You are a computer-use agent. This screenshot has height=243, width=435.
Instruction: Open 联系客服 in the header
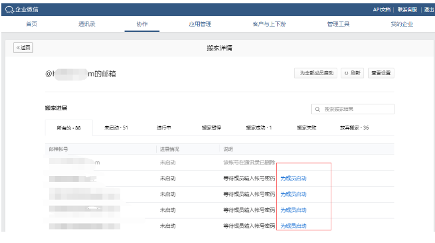pyautogui.click(x=407, y=10)
